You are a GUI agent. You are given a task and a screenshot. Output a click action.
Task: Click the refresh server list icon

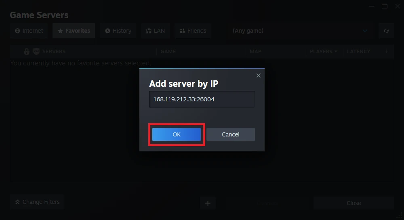(x=386, y=31)
